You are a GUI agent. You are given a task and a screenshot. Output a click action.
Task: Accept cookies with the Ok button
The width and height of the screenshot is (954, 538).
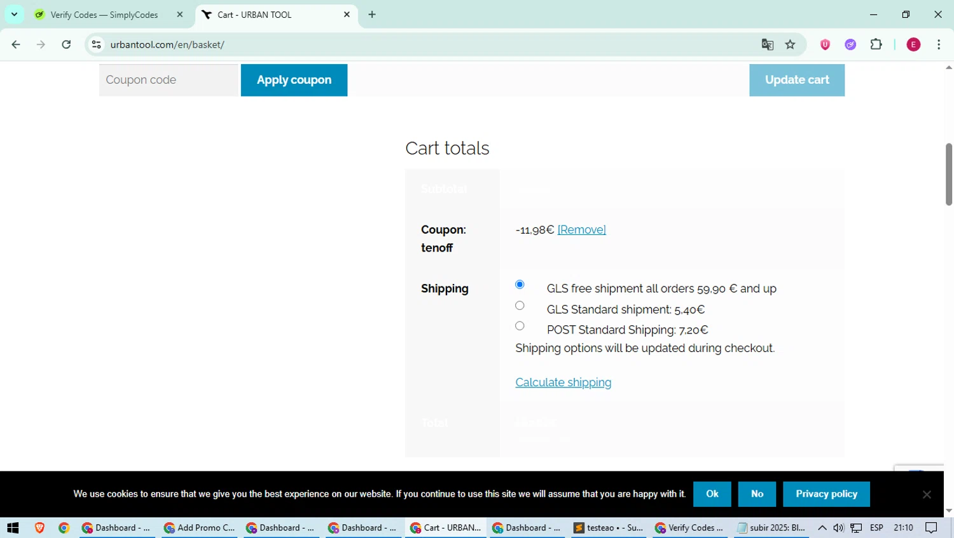pyautogui.click(x=712, y=494)
